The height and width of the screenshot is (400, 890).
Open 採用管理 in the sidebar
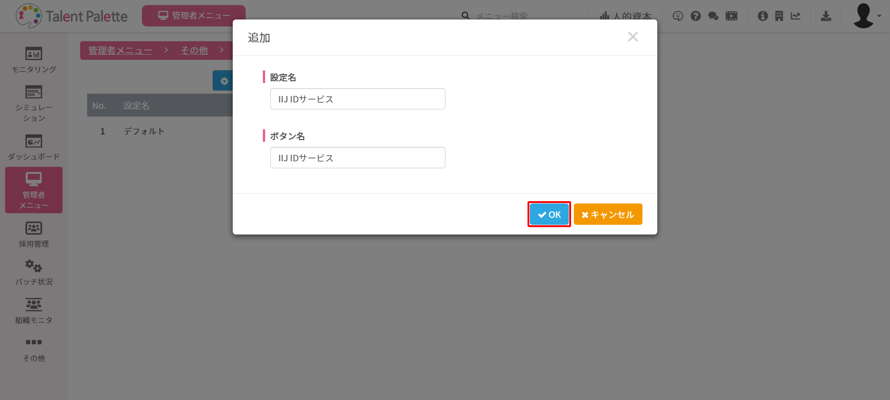34,234
